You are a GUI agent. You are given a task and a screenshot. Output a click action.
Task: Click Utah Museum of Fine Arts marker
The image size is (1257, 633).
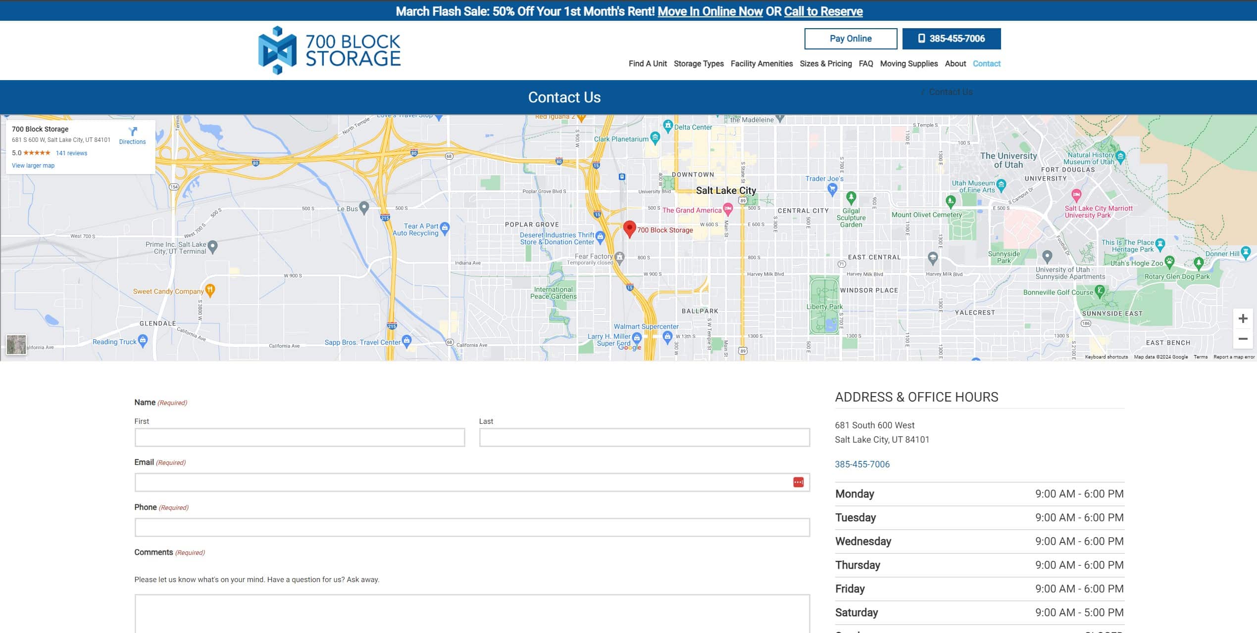[1001, 186]
